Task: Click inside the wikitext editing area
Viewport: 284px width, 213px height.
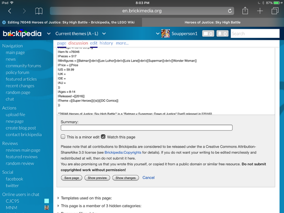Action: 166,81
